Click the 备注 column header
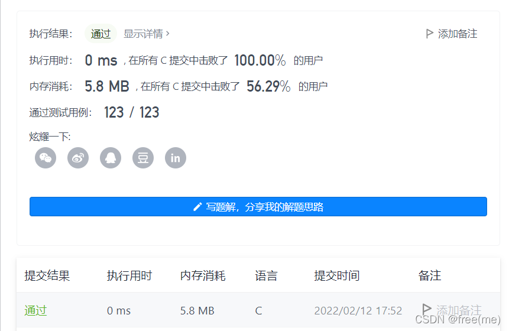 click(x=429, y=275)
